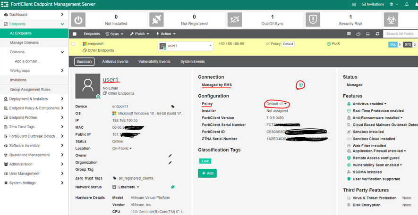
Task: Open the user1 selector dropdown
Action: pyautogui.click(x=186, y=46)
